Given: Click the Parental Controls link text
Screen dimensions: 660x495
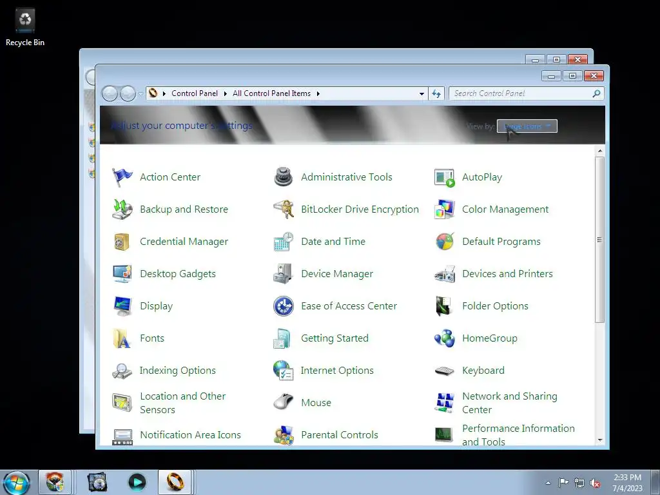Looking at the screenshot, I should 339,435.
